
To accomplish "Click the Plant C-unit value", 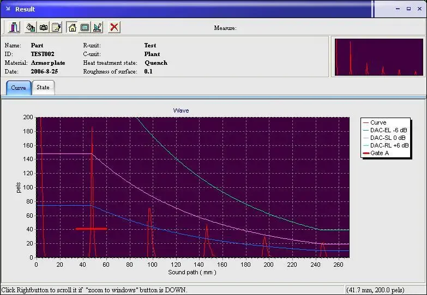I will pyautogui.click(x=152, y=54).
